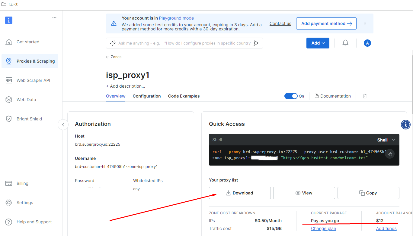413x236 pixels.
Task: Download your proxy list
Action: [240, 193]
